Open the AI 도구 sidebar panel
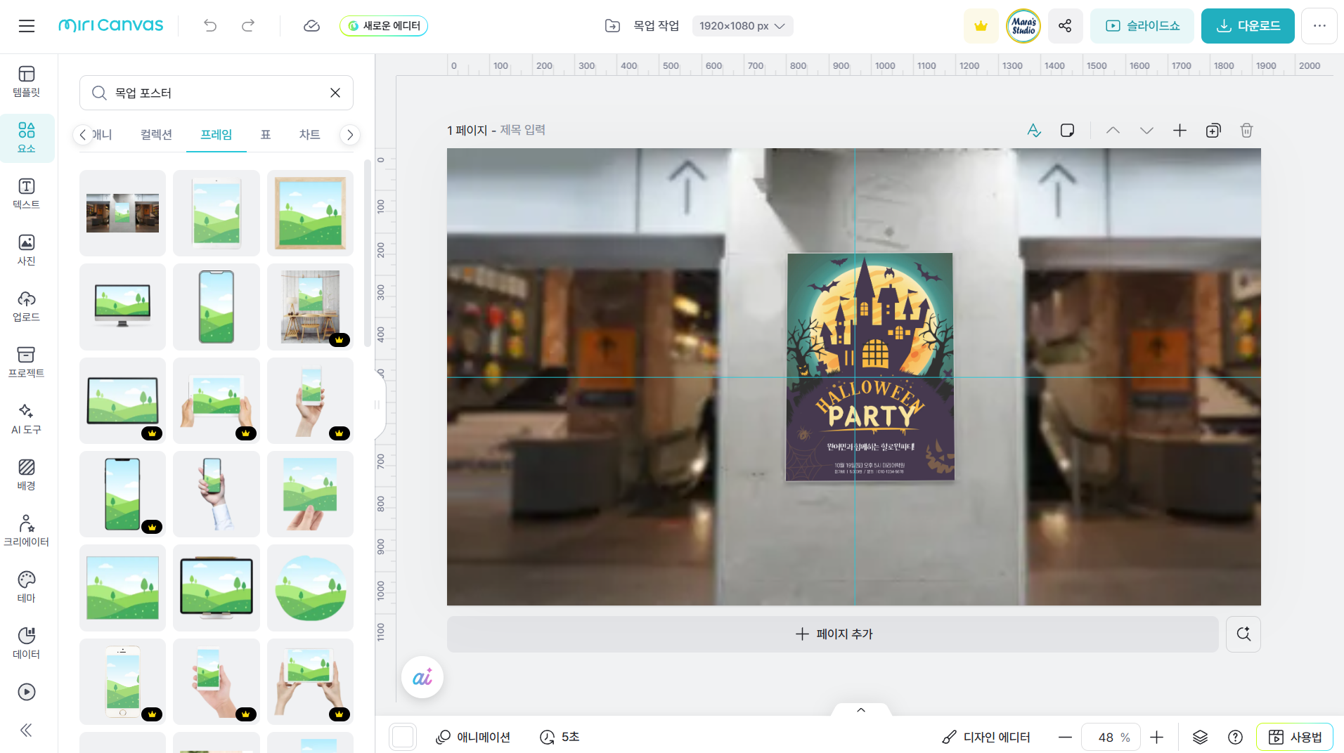The image size is (1344, 753). [x=27, y=419]
